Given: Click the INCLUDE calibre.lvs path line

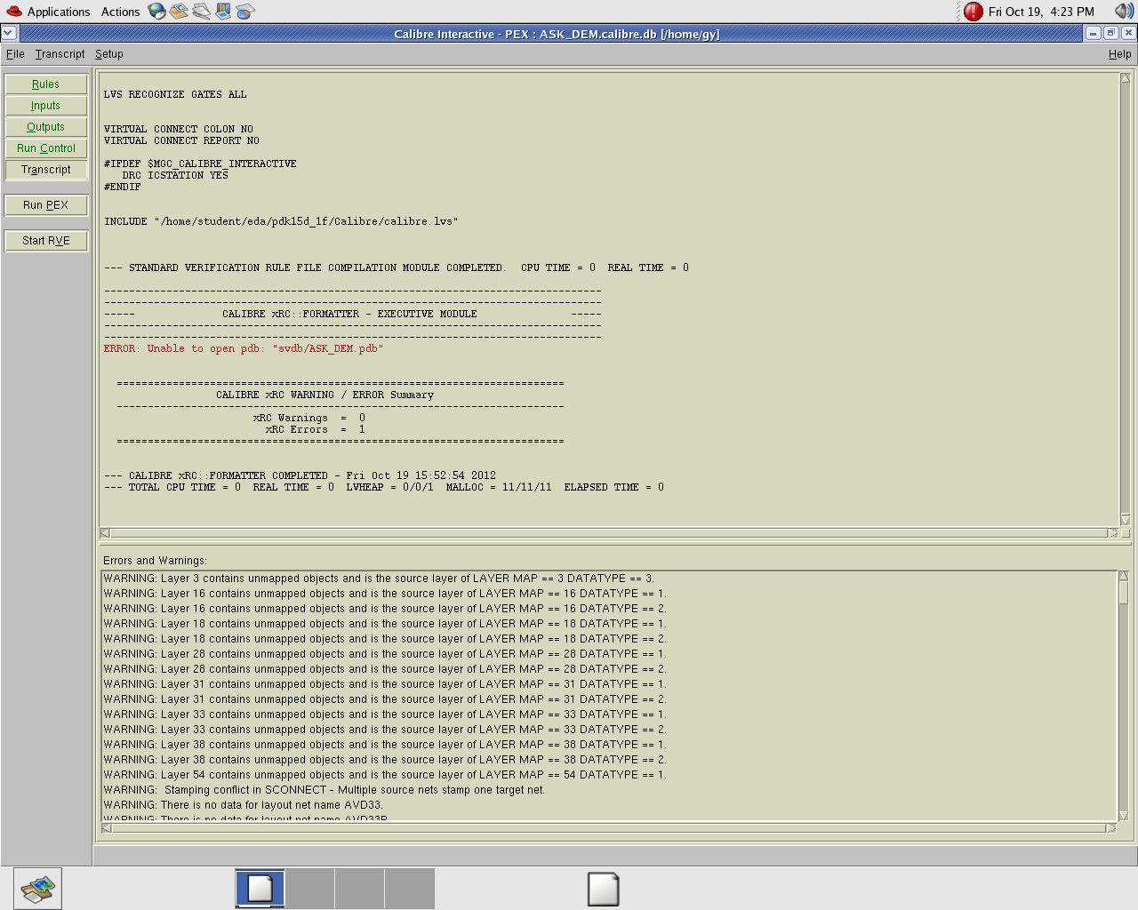Looking at the screenshot, I should tap(281, 222).
